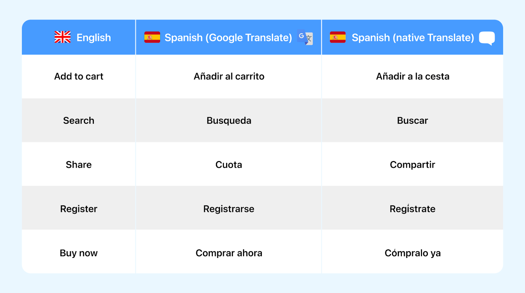
Task: Select the Spanish (native Translate) header text
Action: tap(413, 38)
